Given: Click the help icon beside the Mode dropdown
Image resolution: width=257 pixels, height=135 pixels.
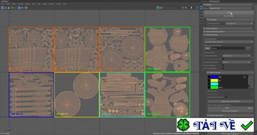Looking at the screenshot, I should [x=253, y=7].
